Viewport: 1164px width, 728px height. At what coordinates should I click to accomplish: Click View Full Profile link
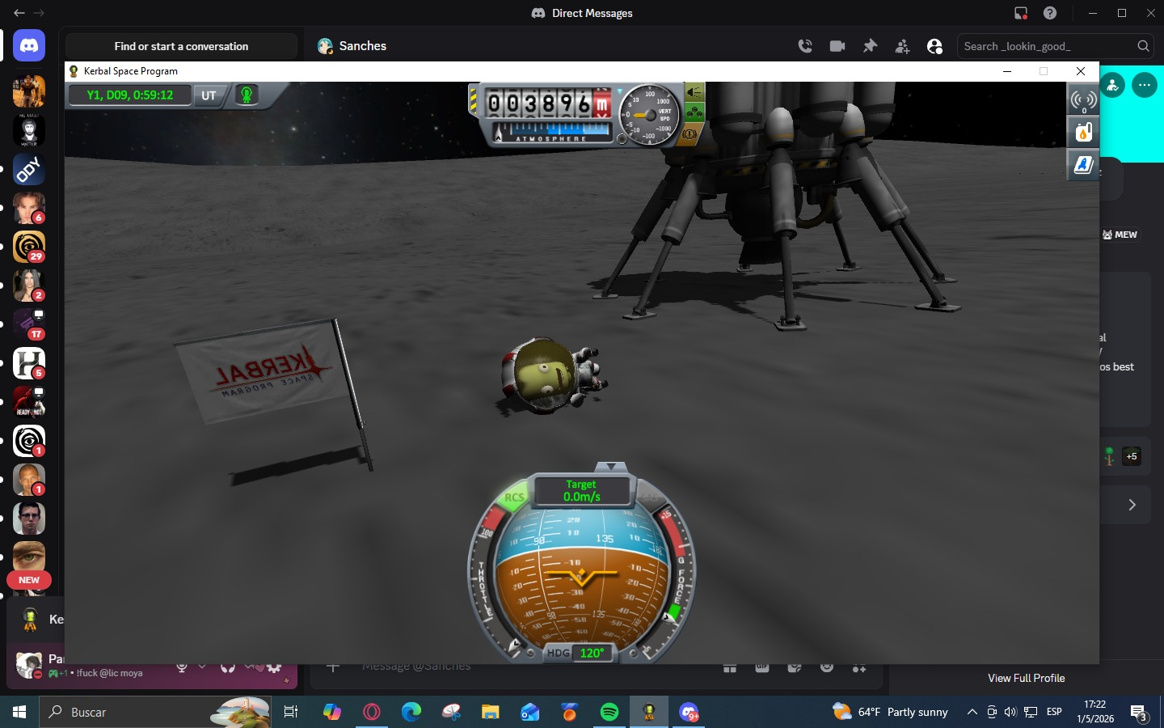click(1026, 678)
